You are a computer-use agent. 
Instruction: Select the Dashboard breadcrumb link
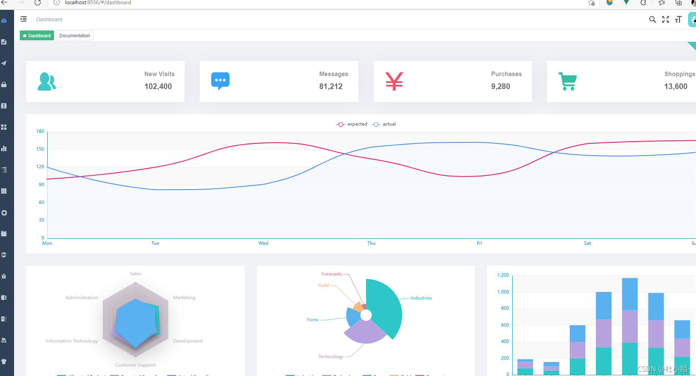pyautogui.click(x=49, y=19)
